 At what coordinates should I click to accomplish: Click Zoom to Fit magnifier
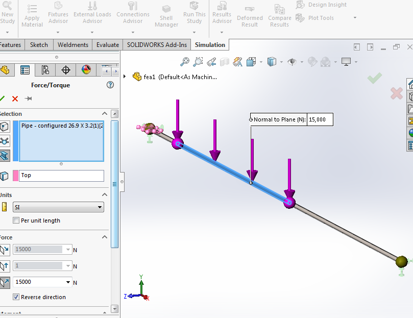185,62
